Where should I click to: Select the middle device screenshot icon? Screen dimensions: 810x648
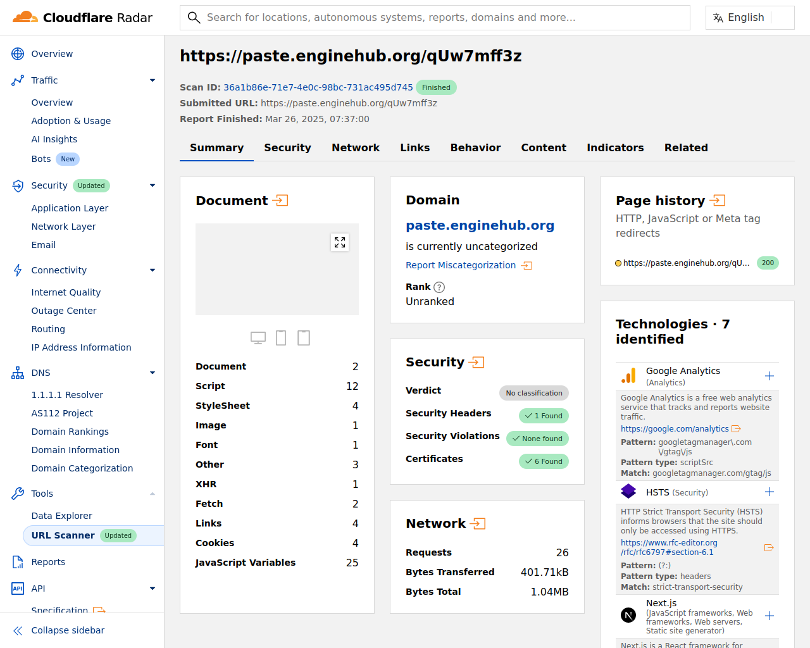tap(281, 338)
